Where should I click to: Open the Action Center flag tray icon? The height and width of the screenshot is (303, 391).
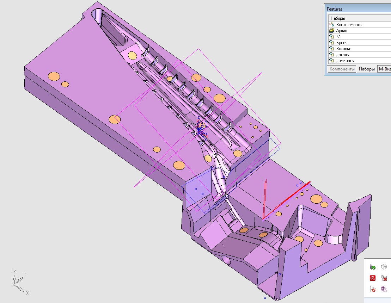(373, 289)
